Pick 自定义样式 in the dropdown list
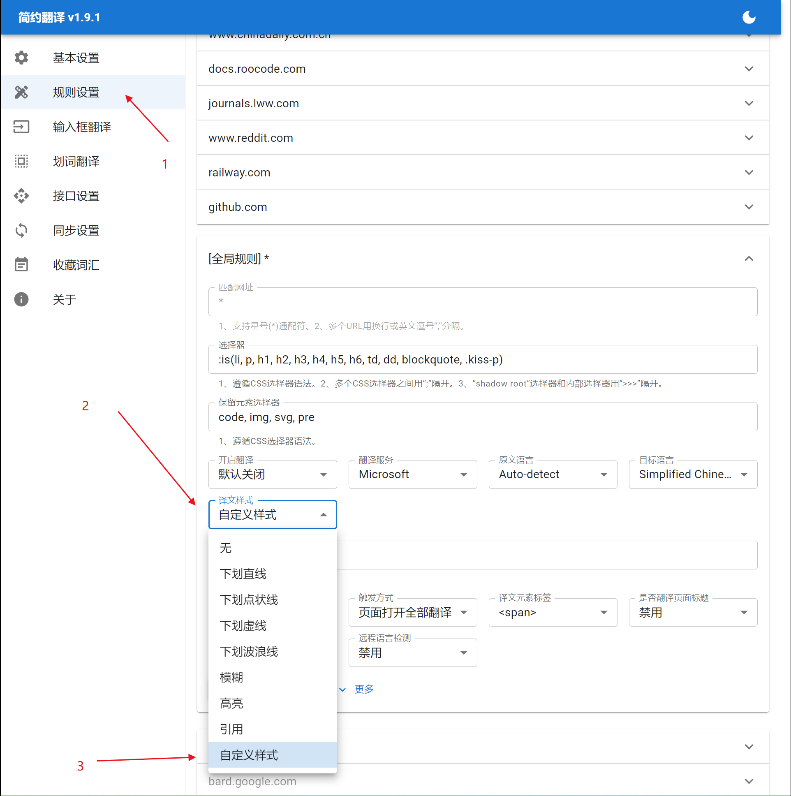This screenshot has height=796, width=791. click(x=249, y=755)
